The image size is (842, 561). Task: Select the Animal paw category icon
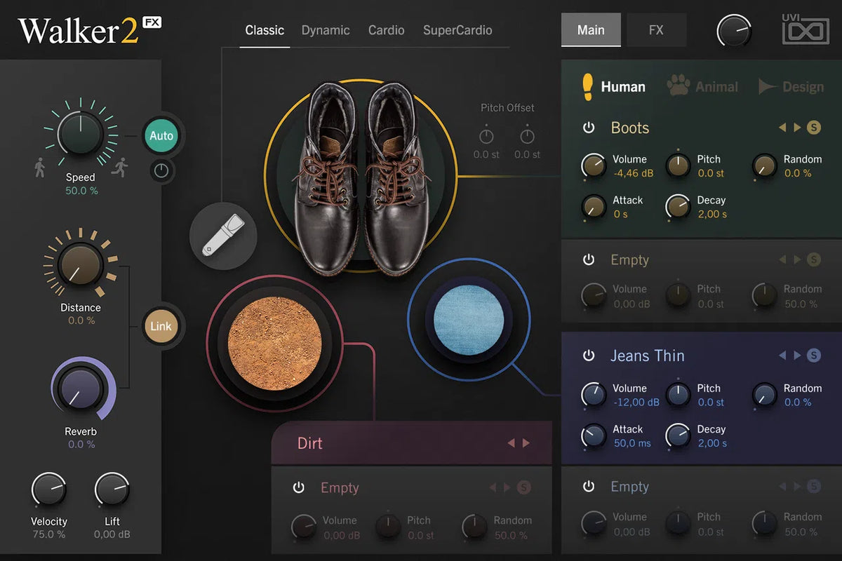tap(678, 86)
